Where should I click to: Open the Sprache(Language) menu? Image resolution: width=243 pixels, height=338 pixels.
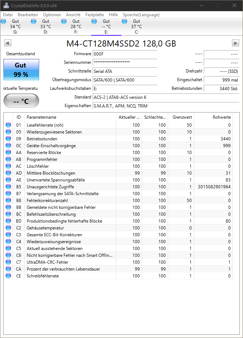[x=141, y=15]
